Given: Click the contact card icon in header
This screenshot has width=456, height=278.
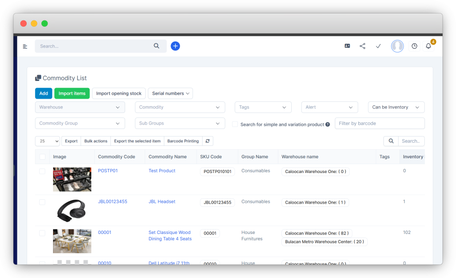Looking at the screenshot, I should click(347, 46).
